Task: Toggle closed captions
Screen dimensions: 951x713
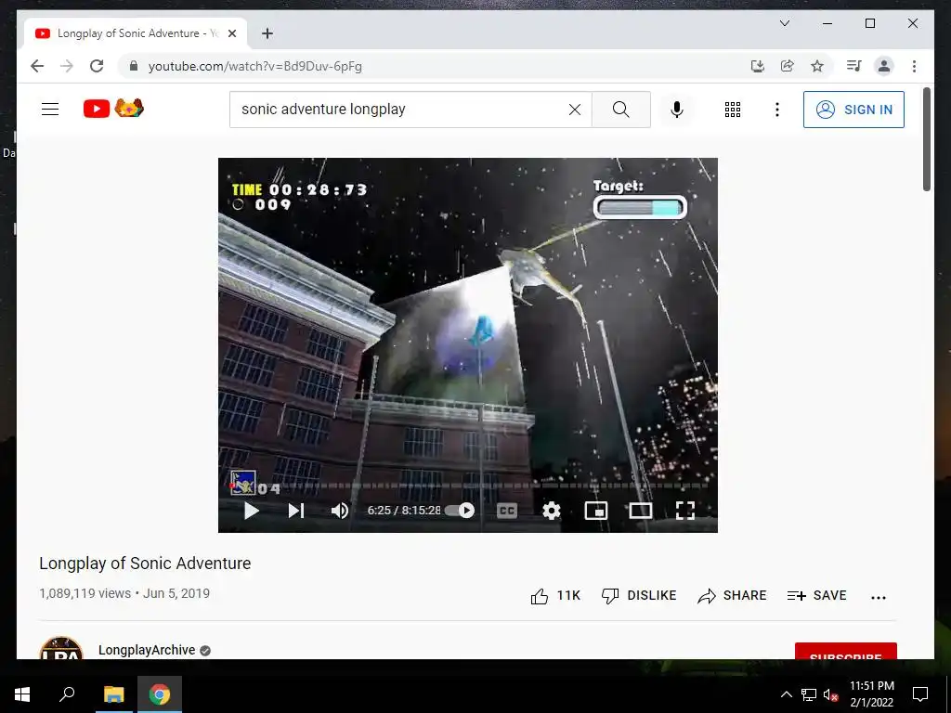Action: pyautogui.click(x=506, y=511)
